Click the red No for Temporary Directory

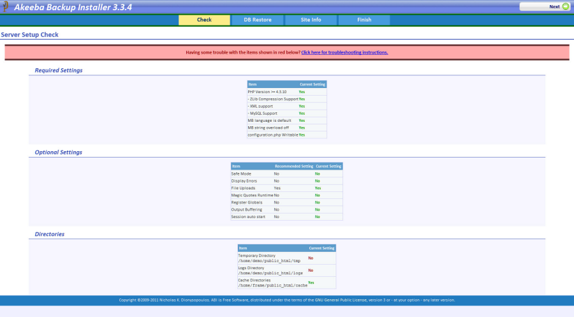311,258
